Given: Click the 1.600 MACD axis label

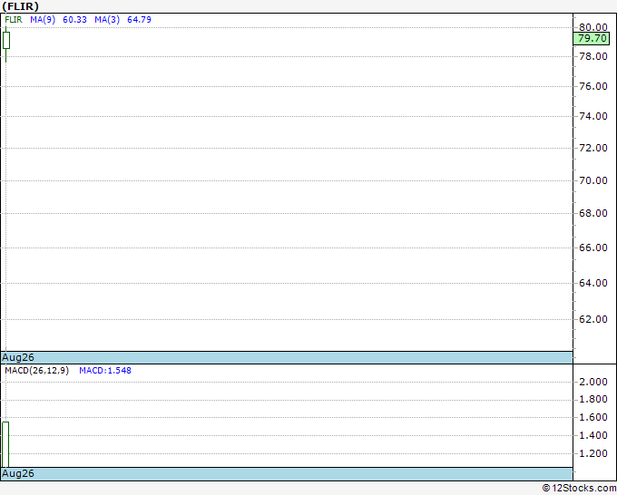Looking at the screenshot, I should pyautogui.click(x=593, y=417).
